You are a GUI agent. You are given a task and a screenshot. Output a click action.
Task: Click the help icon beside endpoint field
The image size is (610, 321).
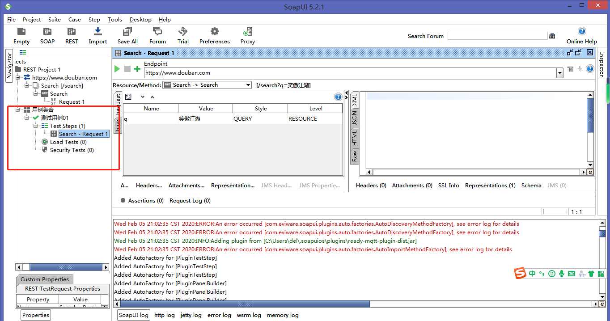pos(590,69)
